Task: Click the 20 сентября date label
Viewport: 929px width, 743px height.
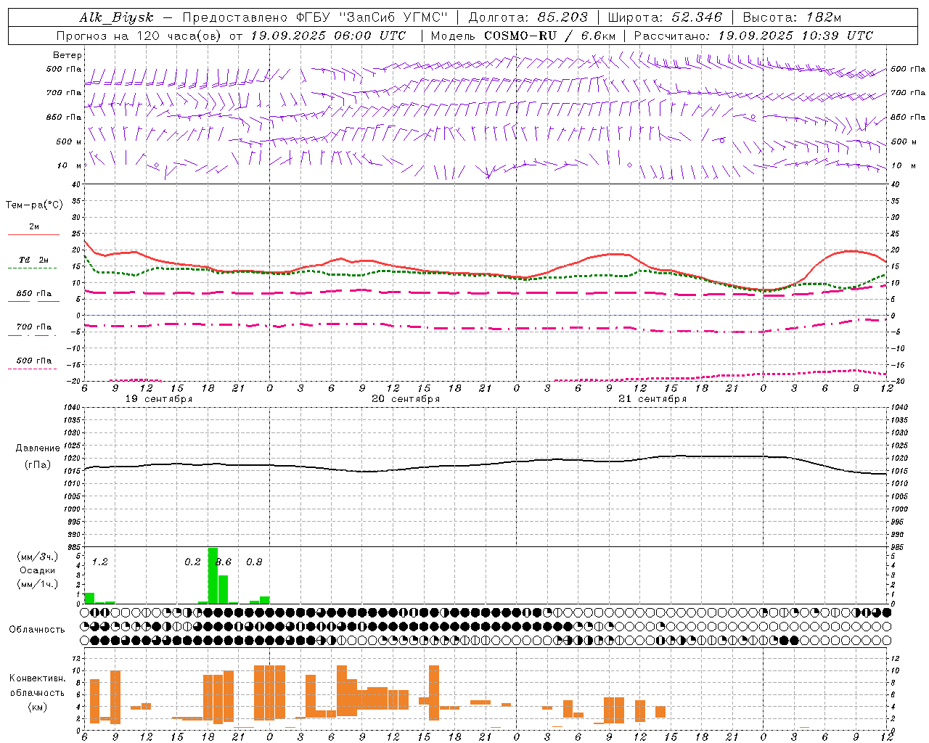Action: 406,399
